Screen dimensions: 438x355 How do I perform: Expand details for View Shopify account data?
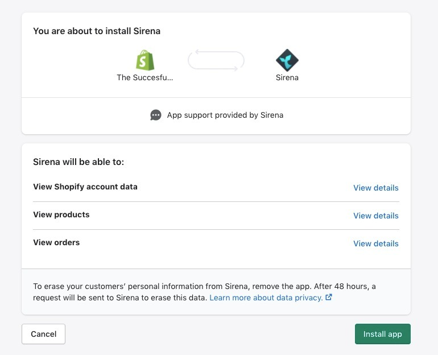click(x=375, y=188)
